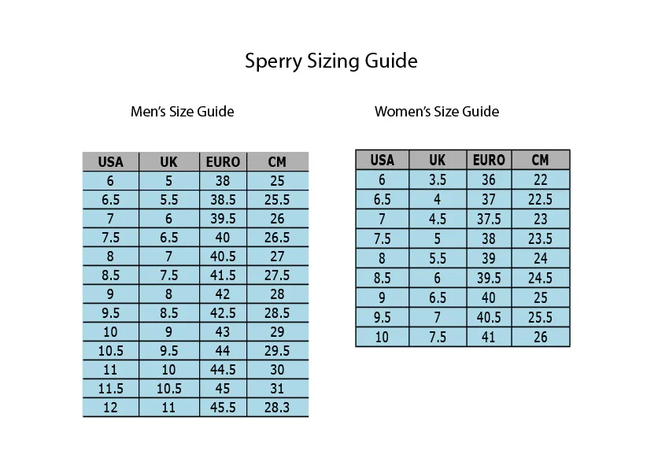Click women's CM value 22.5
Viewport: 658px width, 469px height.
point(541,199)
